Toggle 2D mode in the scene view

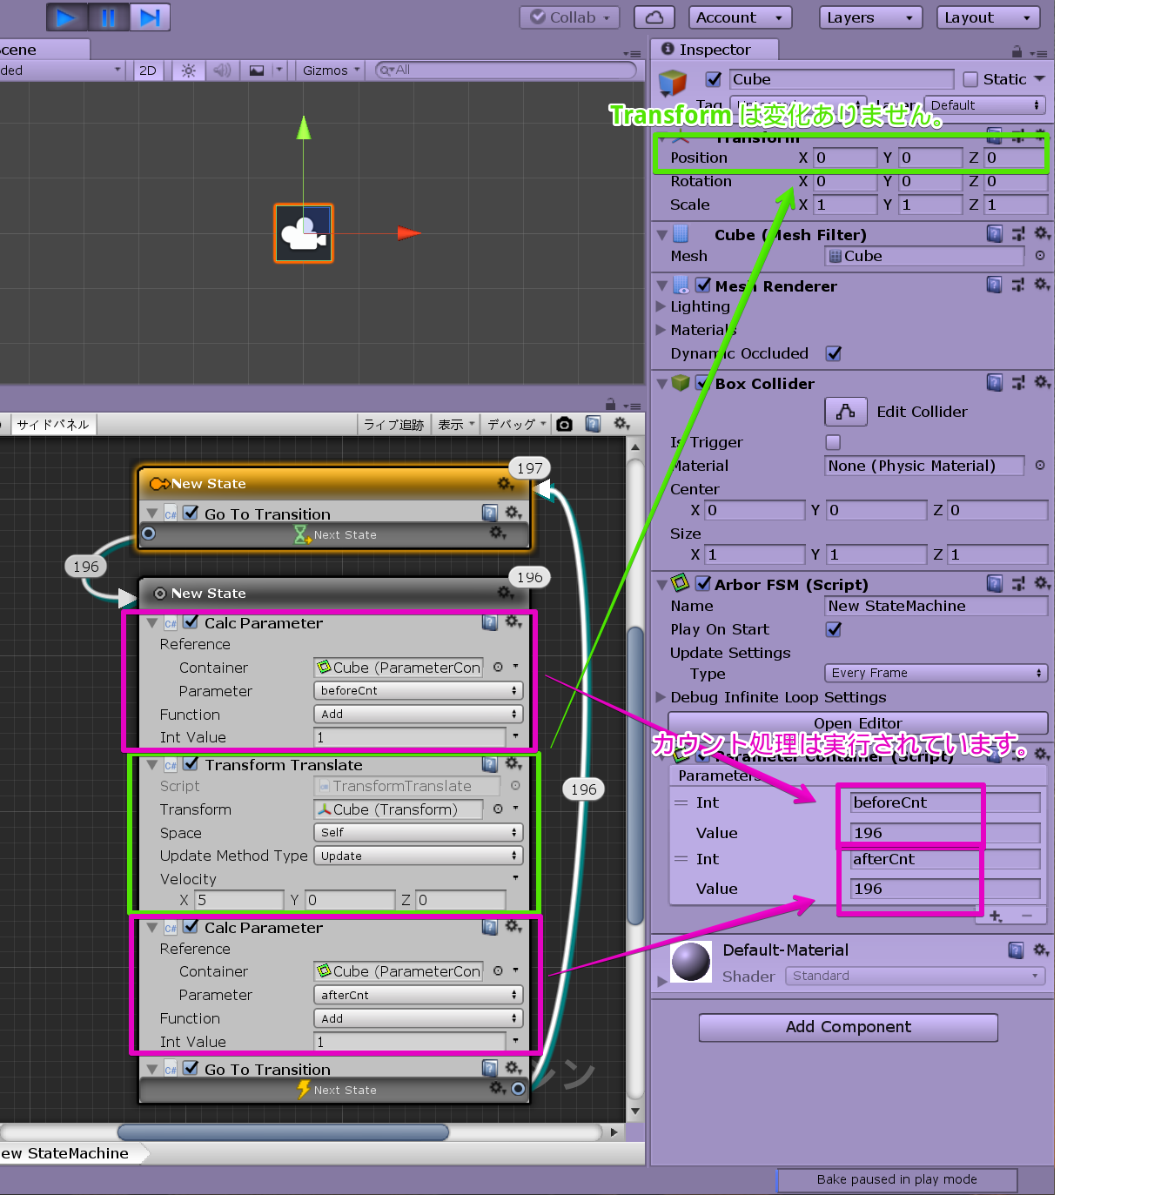pos(147,70)
